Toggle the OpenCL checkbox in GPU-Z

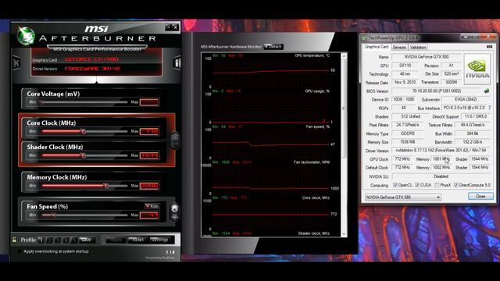point(395,185)
